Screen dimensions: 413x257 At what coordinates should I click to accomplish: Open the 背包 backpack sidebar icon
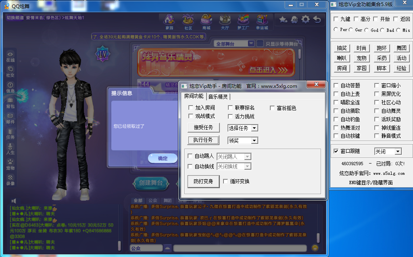[x=10, y=103]
